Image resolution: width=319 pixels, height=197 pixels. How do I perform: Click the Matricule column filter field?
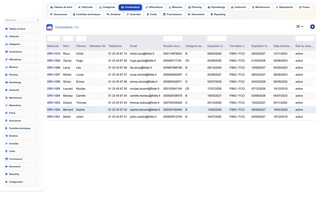54,39
